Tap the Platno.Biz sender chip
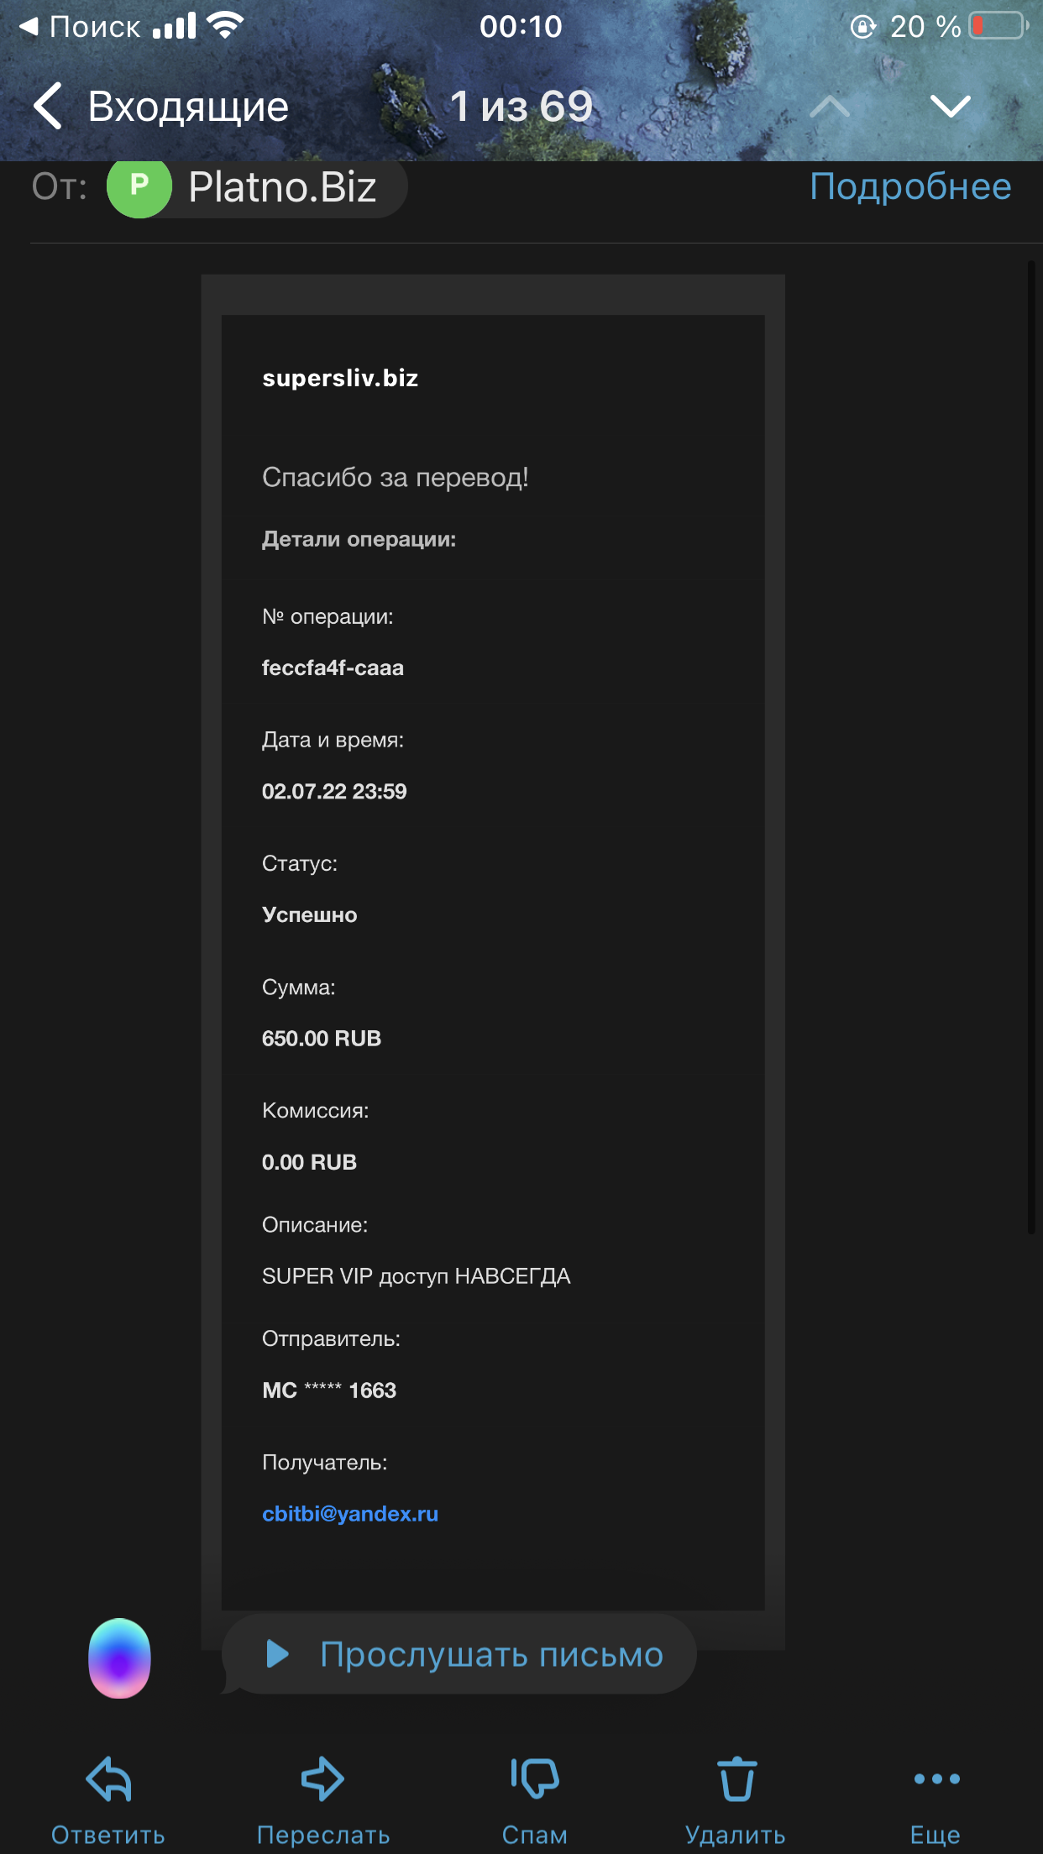 pyautogui.click(x=257, y=186)
